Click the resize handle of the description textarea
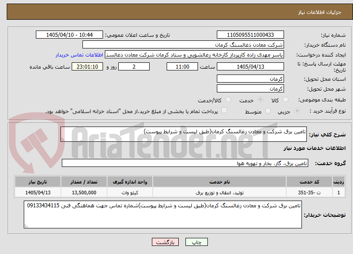Image resolution: width=353 pixels, height=254 pixels. point(63,140)
